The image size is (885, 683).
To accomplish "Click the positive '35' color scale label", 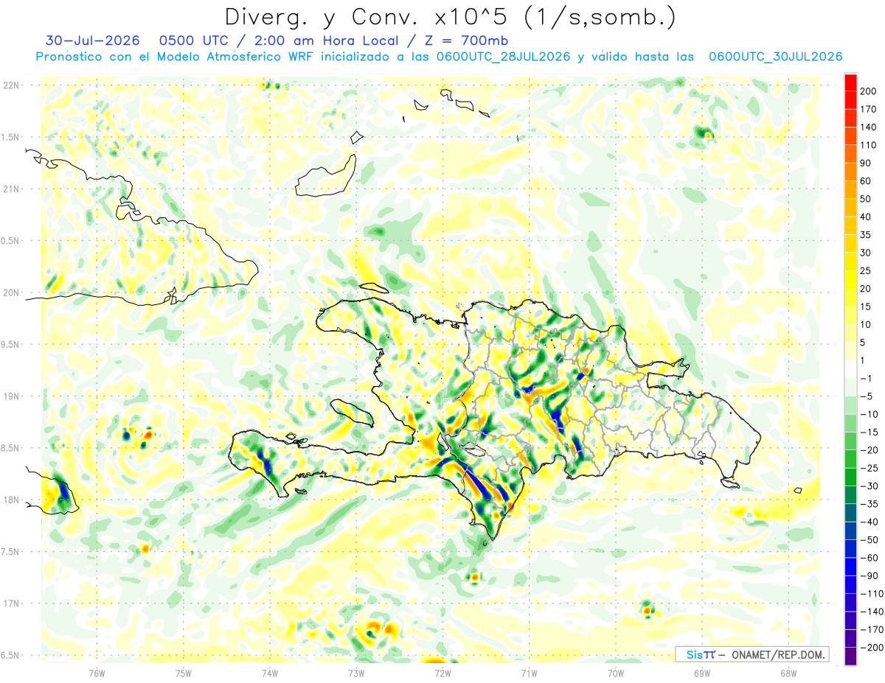I will click(x=866, y=235).
